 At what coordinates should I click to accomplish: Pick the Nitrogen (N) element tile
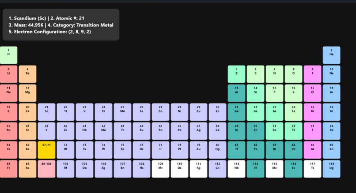pos(274,74)
